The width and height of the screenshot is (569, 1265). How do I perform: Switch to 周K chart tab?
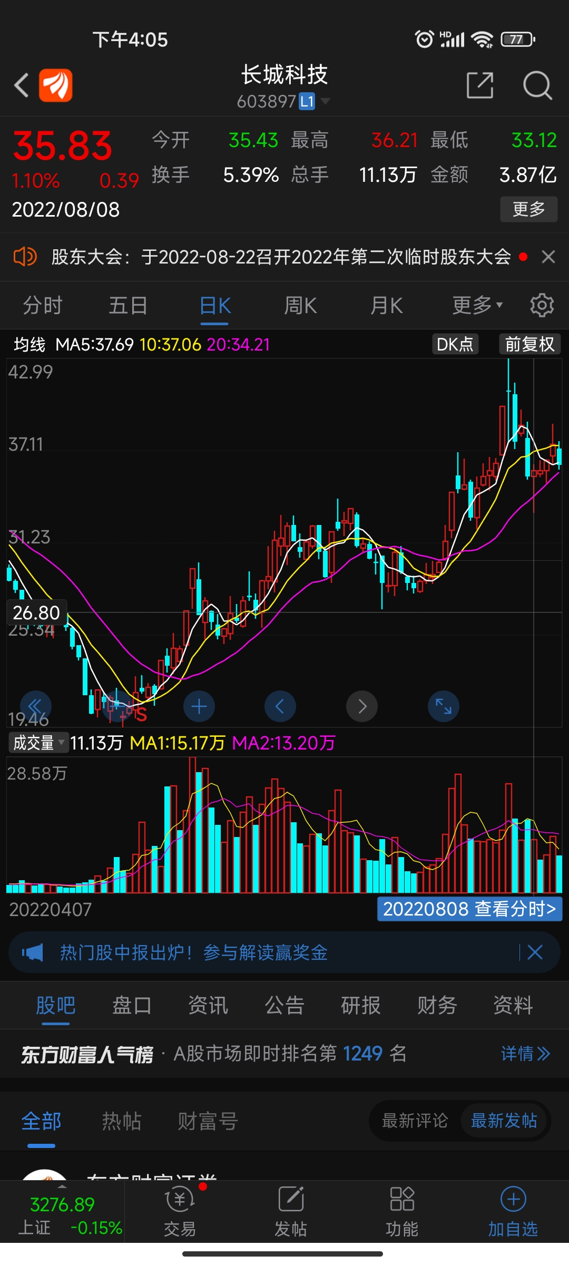(x=300, y=305)
